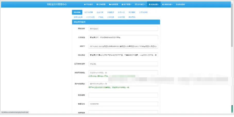Switch to the 公告与排版 tab

143,12
